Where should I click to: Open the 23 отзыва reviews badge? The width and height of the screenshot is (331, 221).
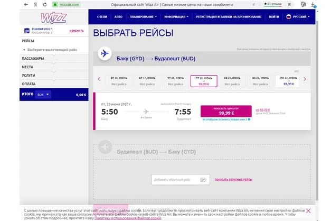[272, 4]
